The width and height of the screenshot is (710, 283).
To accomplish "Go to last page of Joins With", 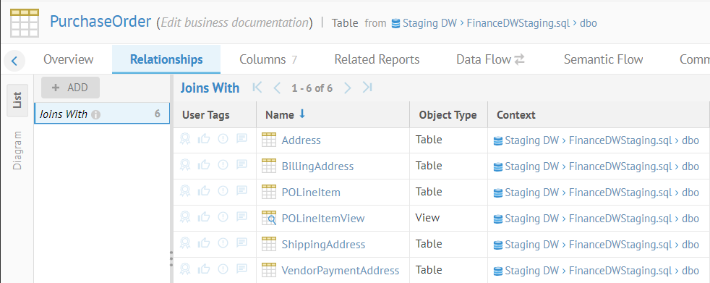I will click(x=367, y=88).
